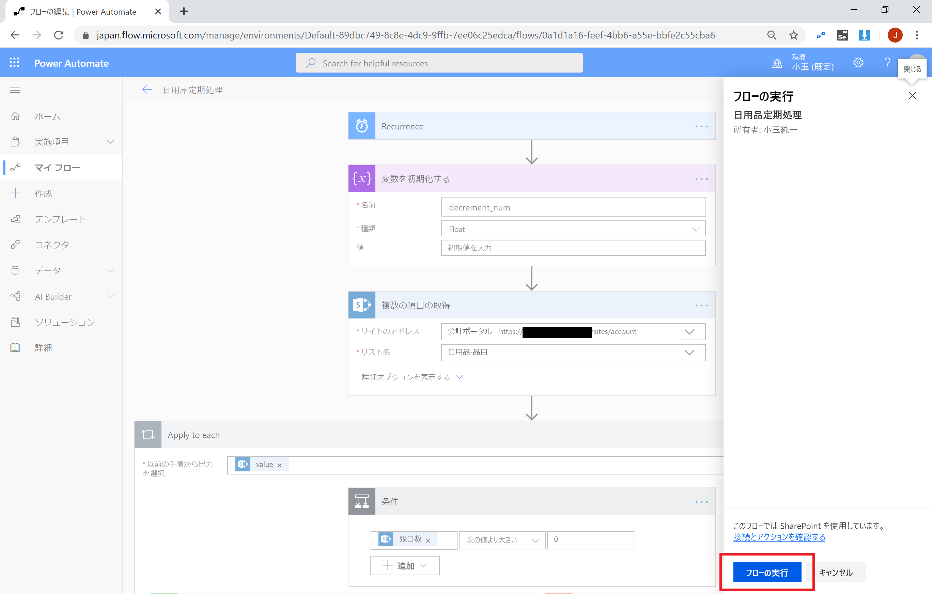Click the blue フローの実行 button
The width and height of the screenshot is (932, 594).
point(767,572)
